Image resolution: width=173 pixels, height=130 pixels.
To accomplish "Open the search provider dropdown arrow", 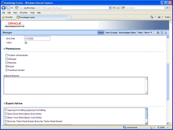I will (x=170, y=8).
